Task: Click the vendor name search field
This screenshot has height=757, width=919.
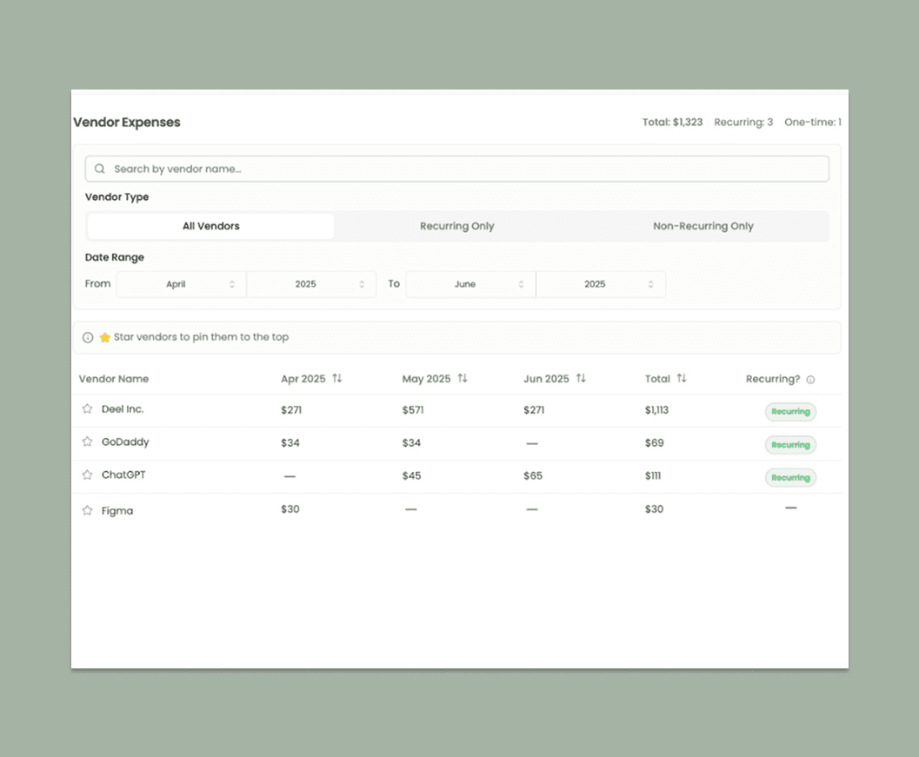Action: (458, 168)
